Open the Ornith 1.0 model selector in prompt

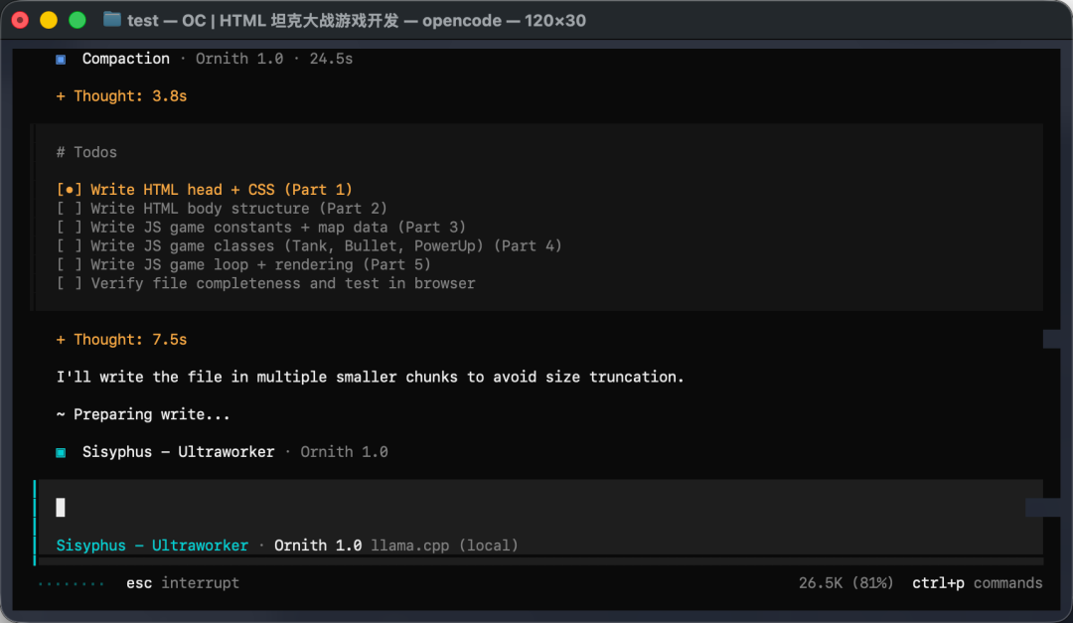coord(318,545)
